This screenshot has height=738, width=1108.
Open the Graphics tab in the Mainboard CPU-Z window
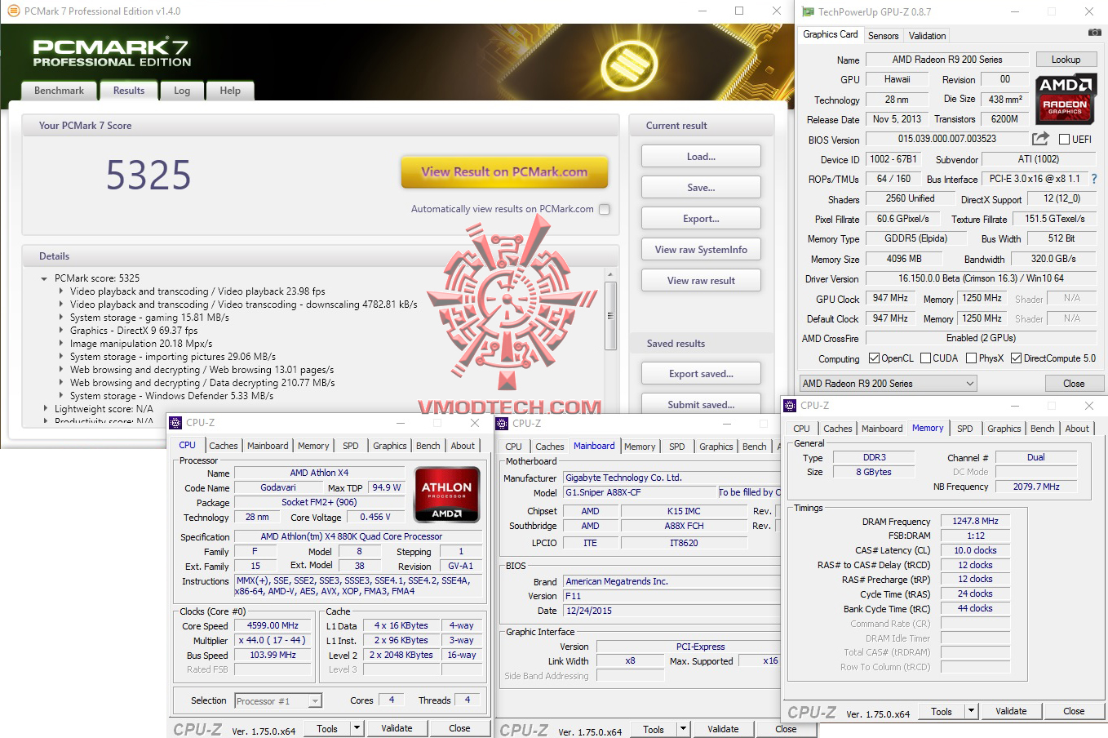pyautogui.click(x=716, y=447)
